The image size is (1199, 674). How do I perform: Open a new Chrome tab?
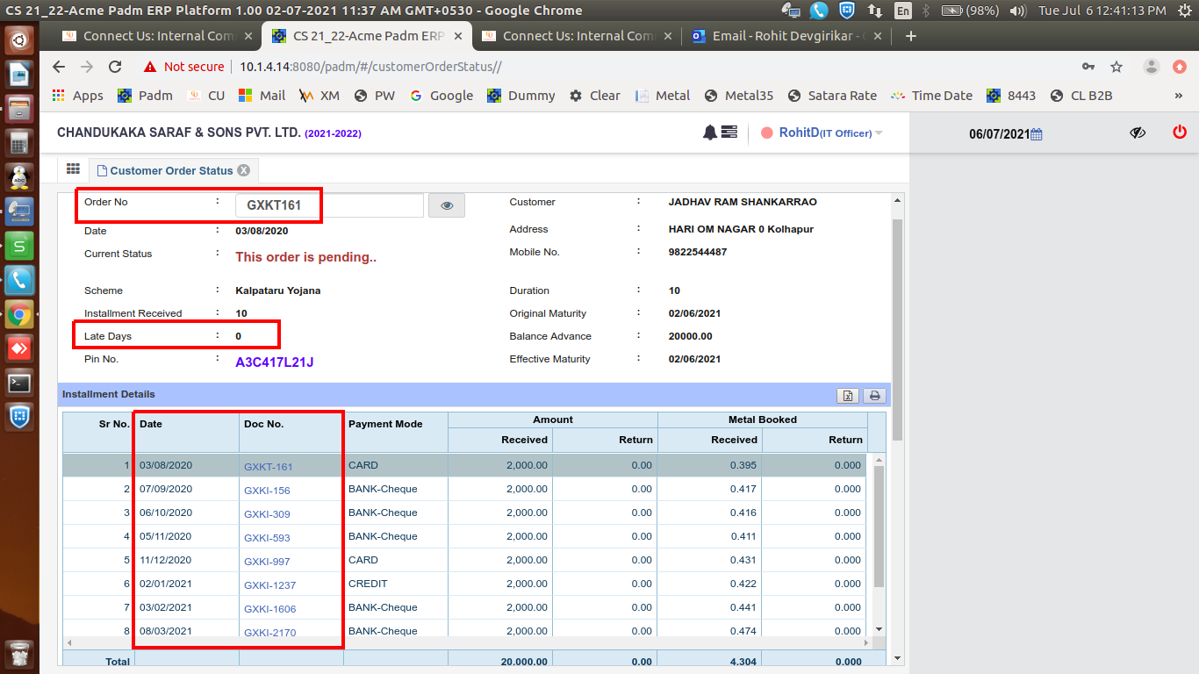pyautogui.click(x=911, y=36)
